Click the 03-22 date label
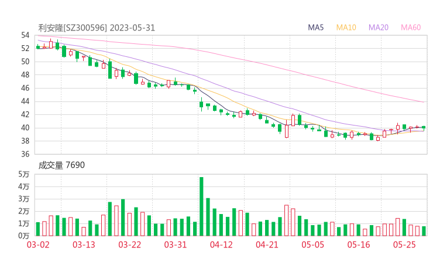 [130, 245]
